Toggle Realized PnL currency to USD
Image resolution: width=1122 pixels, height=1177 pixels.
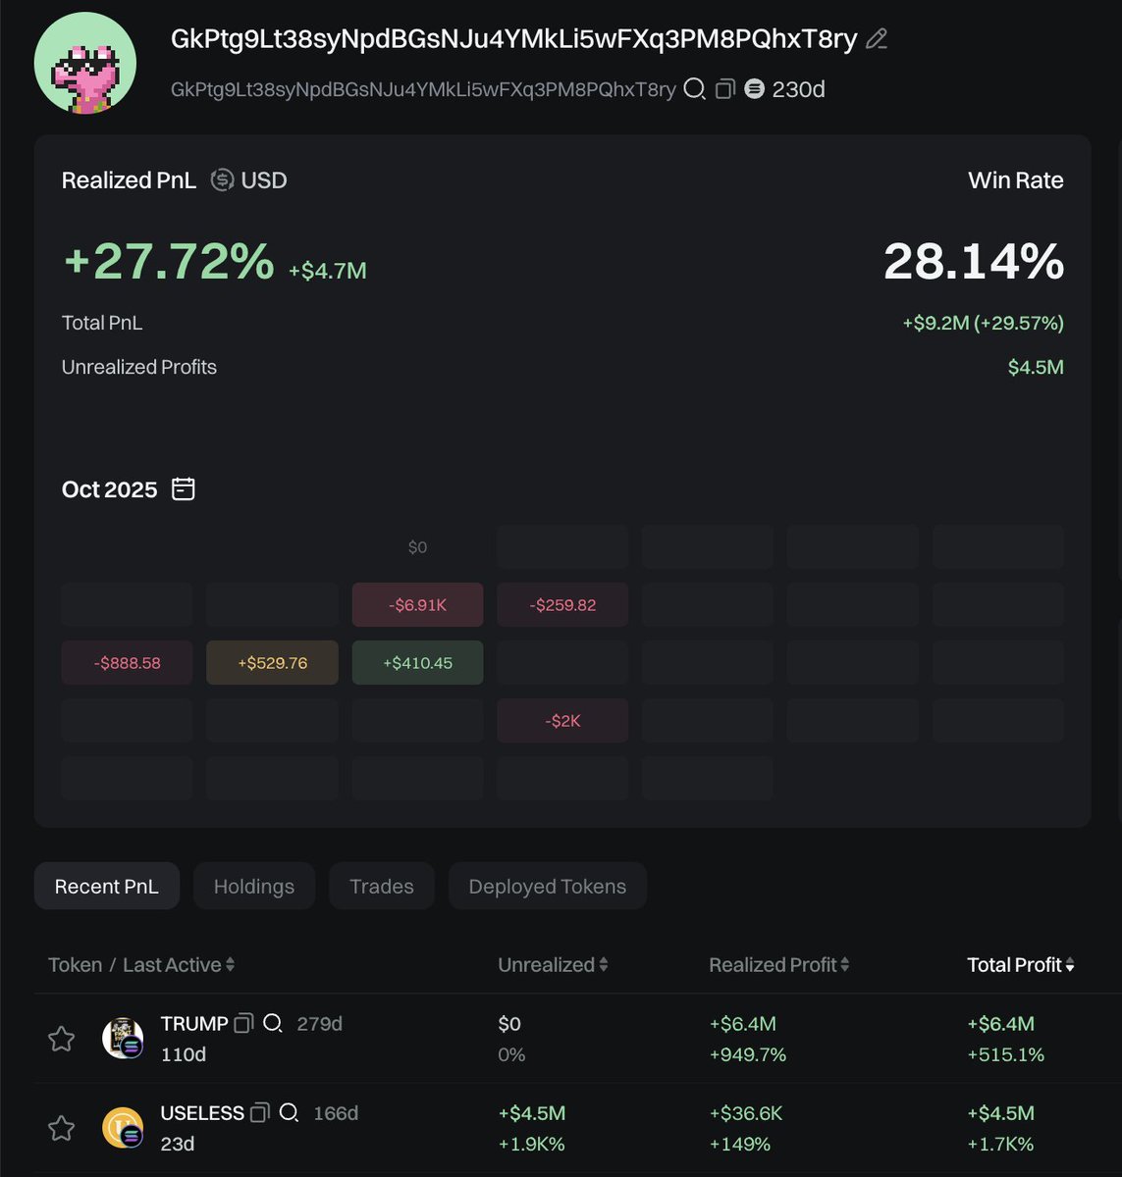point(223,180)
